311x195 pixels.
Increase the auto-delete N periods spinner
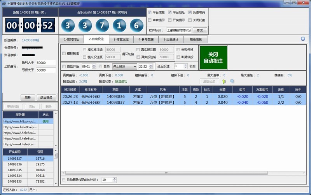[115, 179]
